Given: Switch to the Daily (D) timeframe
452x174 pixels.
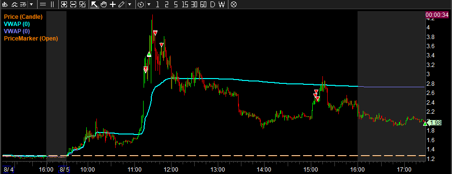Looking at the screenshot, I should click(213, 4).
